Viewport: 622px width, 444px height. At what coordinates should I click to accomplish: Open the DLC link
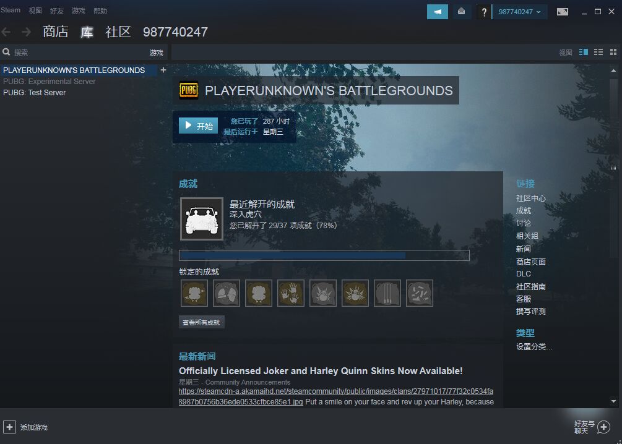(x=524, y=273)
